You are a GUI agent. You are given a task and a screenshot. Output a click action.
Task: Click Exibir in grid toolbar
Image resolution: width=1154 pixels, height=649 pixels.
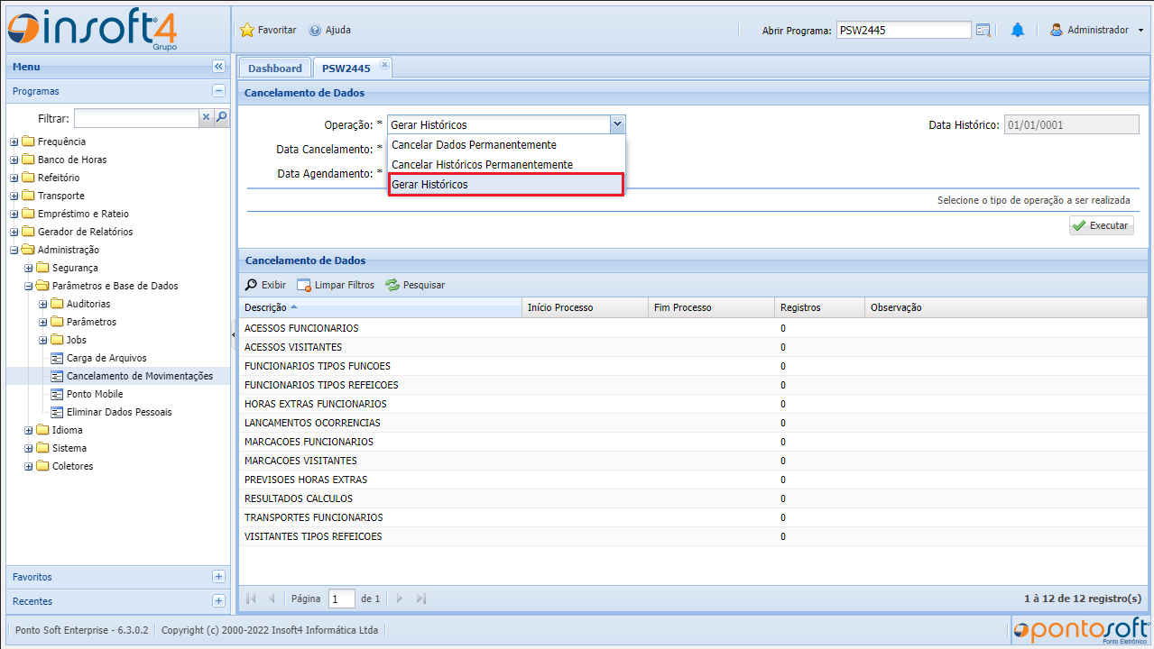click(x=265, y=285)
